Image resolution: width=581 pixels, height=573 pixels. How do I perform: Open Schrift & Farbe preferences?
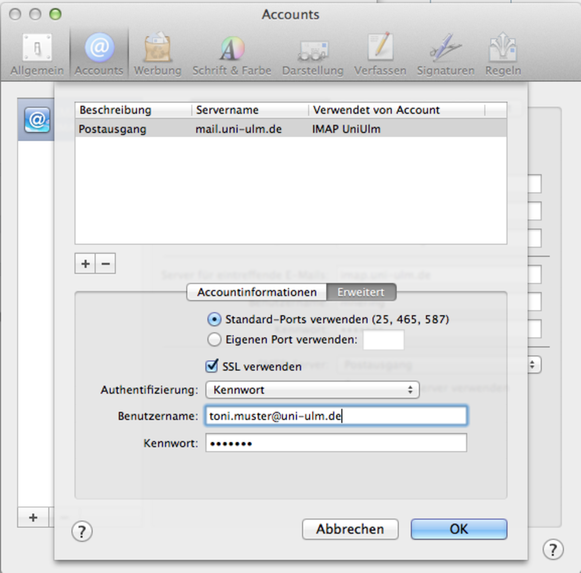point(231,54)
